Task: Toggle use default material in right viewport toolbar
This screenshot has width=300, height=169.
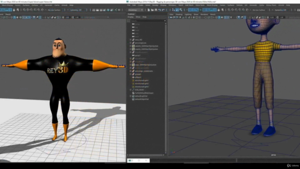Action: [x=222, y=17]
